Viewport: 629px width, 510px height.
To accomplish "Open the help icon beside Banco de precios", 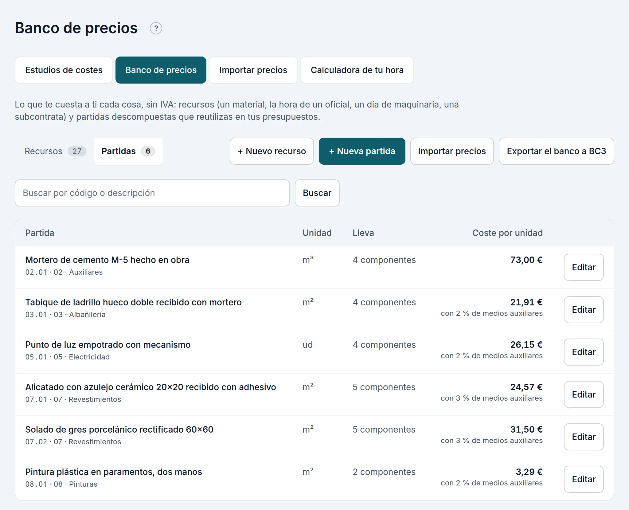I will [156, 29].
